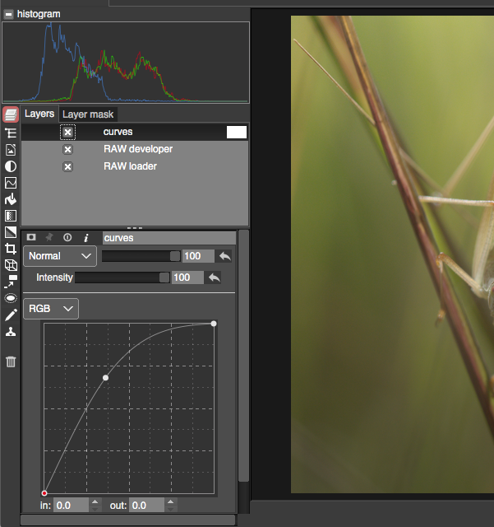Click the circled exclamation icon in curves header
The height and width of the screenshot is (527, 494).
point(67,238)
